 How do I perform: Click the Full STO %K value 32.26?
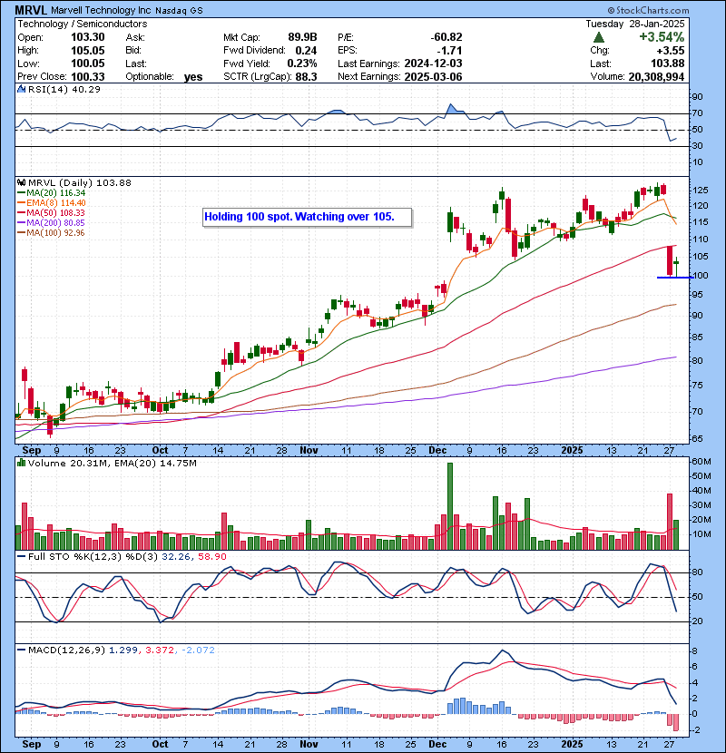pyautogui.click(x=176, y=557)
